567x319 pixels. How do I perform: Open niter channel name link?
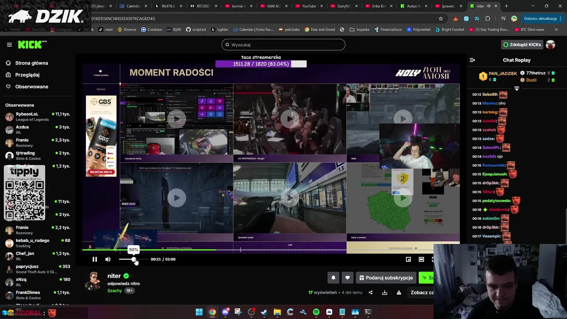(114, 276)
